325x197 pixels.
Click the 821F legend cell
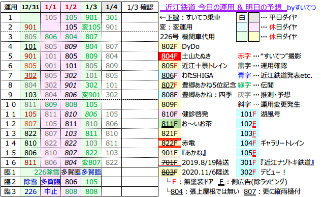coord(170,133)
